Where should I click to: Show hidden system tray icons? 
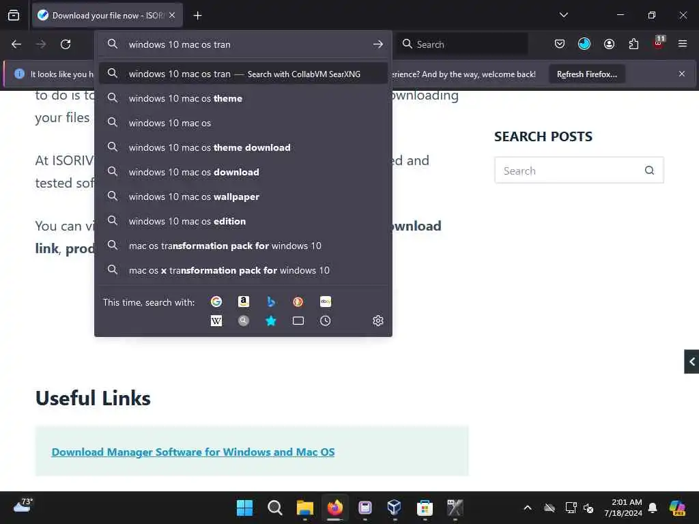coord(528,508)
